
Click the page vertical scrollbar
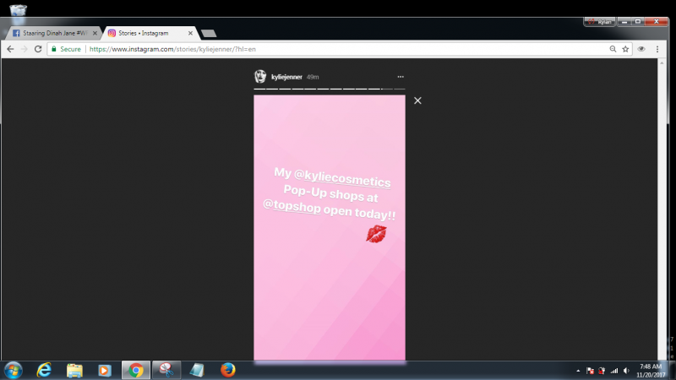[x=662, y=211]
